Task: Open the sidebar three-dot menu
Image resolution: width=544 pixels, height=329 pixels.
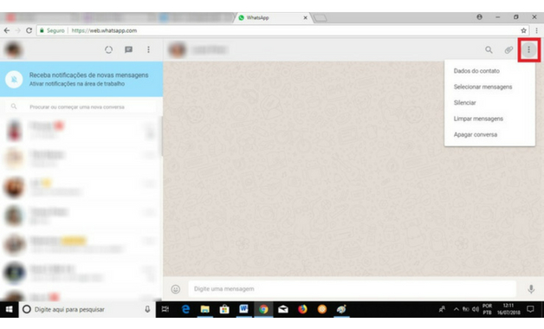Action: tap(148, 49)
